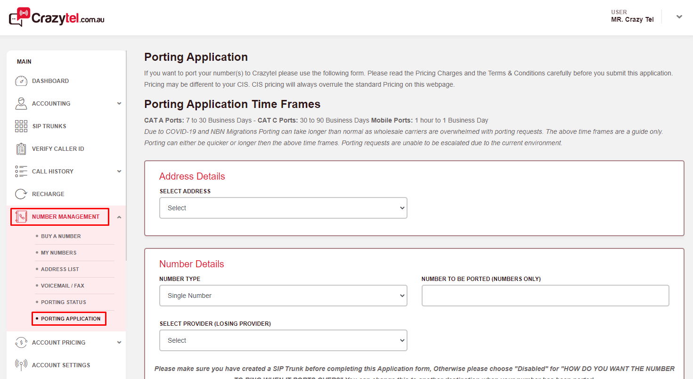Open My Numbers in sidebar
693x379 pixels.
58,253
